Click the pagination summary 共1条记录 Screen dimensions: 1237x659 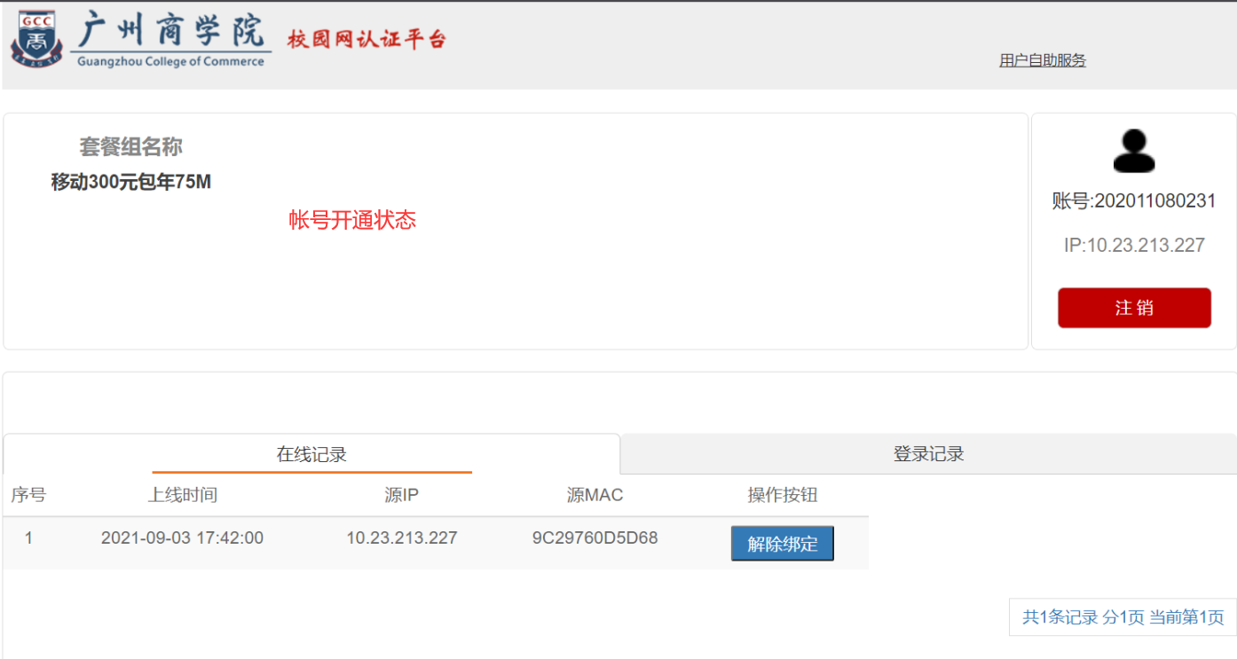1060,617
